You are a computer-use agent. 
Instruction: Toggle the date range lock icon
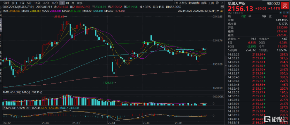(x=222, y=11)
